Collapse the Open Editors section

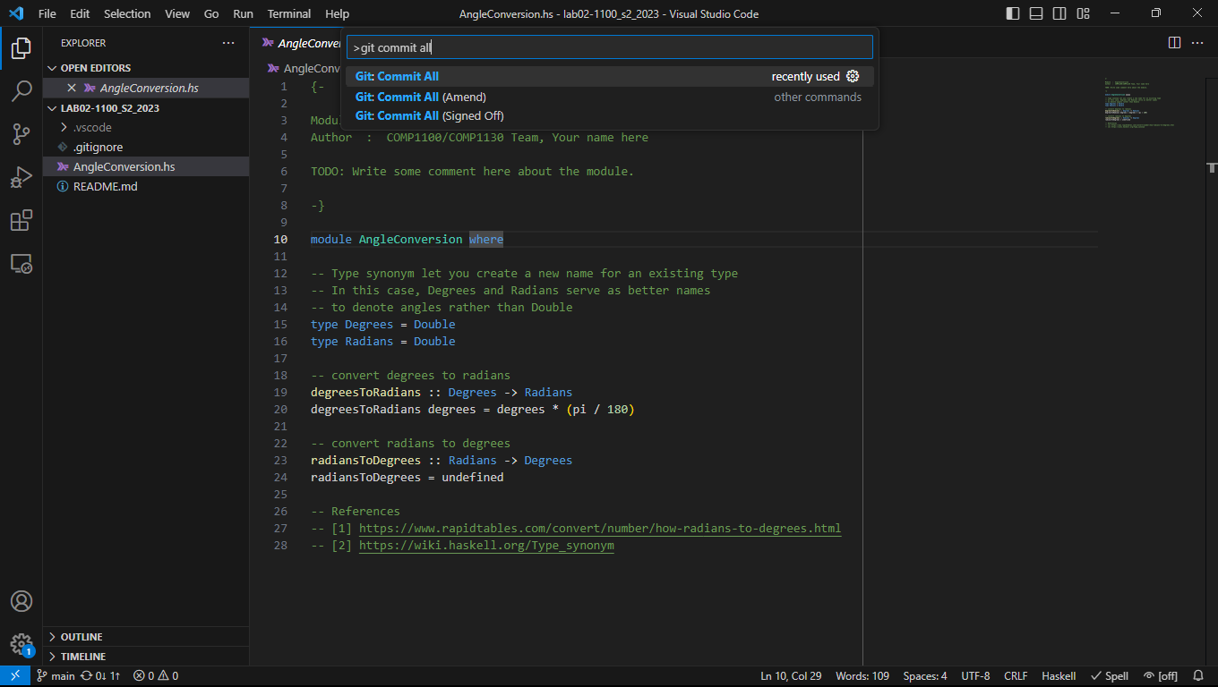[x=146, y=68]
